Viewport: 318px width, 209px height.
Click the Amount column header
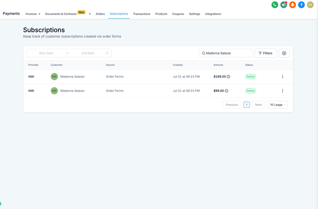click(218, 65)
